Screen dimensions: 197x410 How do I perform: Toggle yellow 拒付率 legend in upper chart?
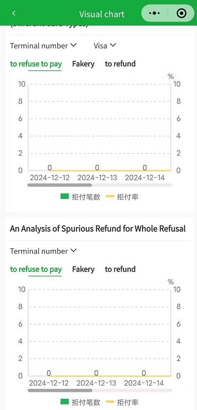pos(122,197)
